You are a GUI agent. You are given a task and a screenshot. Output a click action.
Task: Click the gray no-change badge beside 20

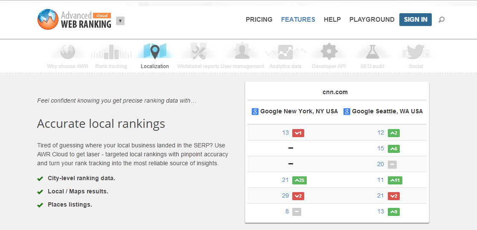pos(392,164)
